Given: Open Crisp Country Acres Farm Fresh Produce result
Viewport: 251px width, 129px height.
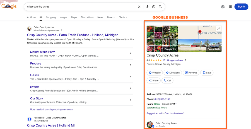Looking at the screenshot, I should 73,35.
